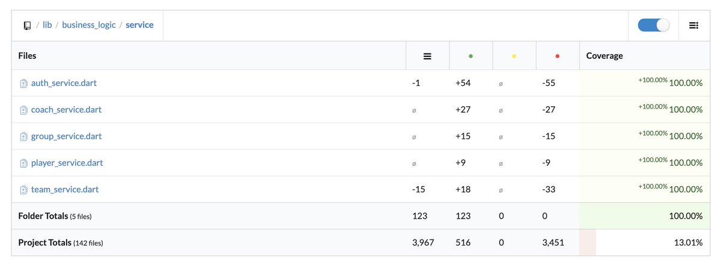Click the Project Totals 516 covered value
Image resolution: width=721 pixels, height=266 pixels.
tap(463, 243)
